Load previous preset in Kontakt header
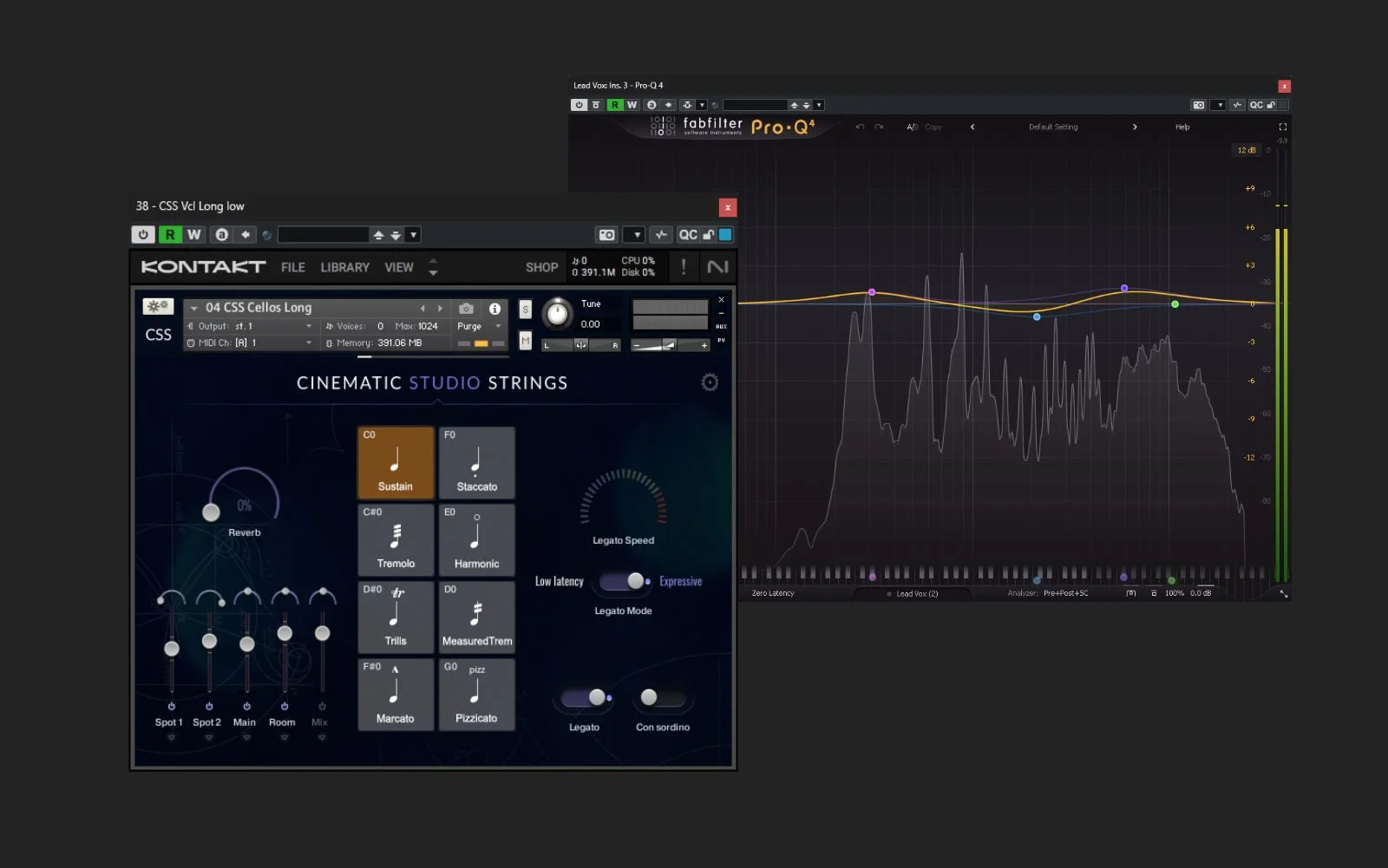Image resolution: width=1388 pixels, height=868 pixels. point(378,235)
